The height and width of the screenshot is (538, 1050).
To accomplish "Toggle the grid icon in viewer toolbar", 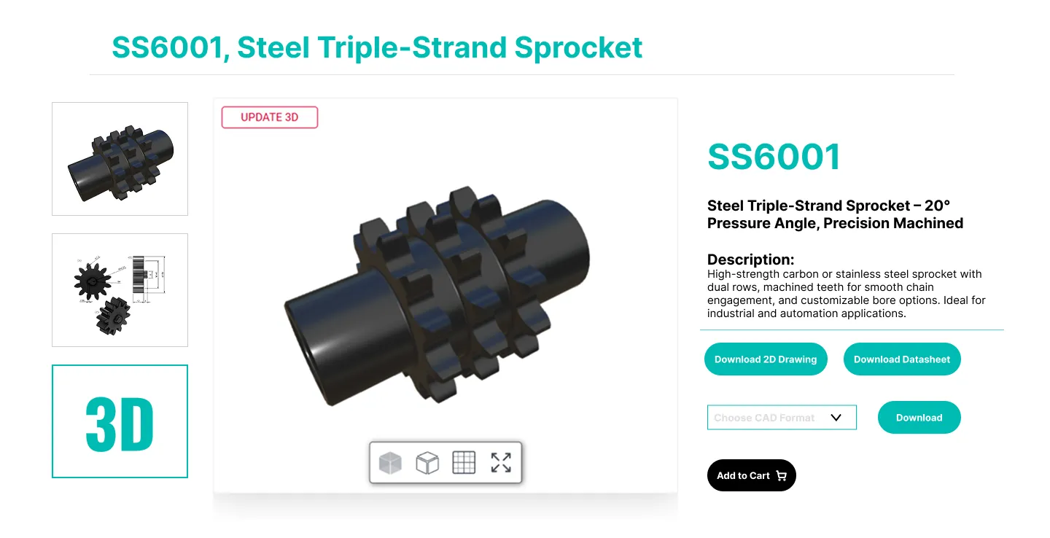I will 464,462.
